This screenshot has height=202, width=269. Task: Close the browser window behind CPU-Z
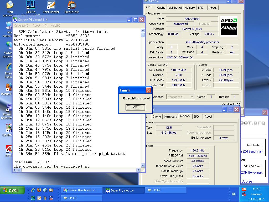pos(265,112)
